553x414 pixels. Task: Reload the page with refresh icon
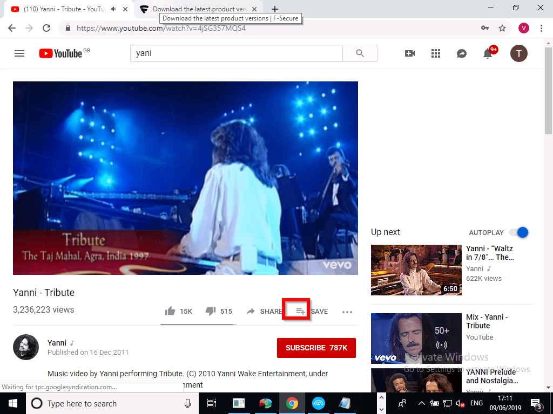(x=46, y=28)
